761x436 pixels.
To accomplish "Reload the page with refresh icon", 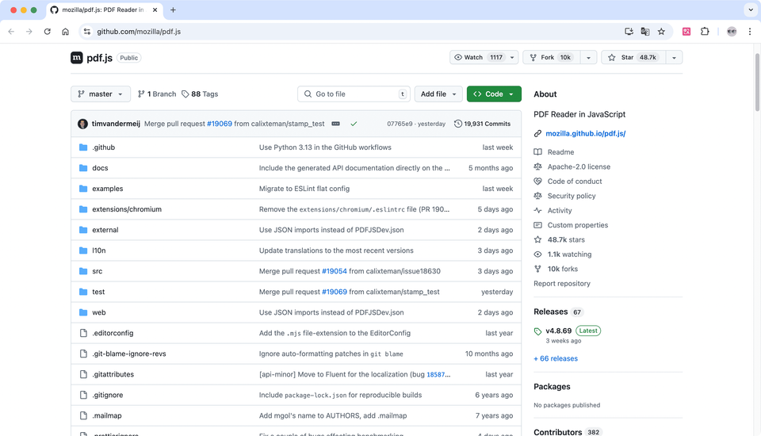I will [x=48, y=32].
